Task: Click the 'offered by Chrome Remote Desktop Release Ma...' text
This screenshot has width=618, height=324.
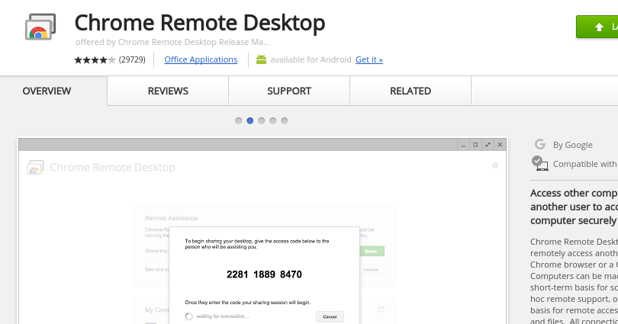Action: point(172,42)
